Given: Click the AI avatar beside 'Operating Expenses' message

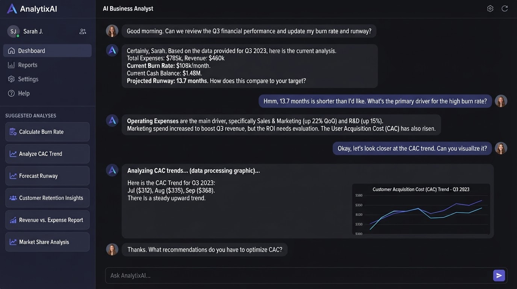Looking at the screenshot, I should (112, 120).
